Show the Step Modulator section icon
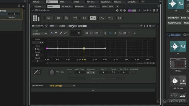 point(110,18)
